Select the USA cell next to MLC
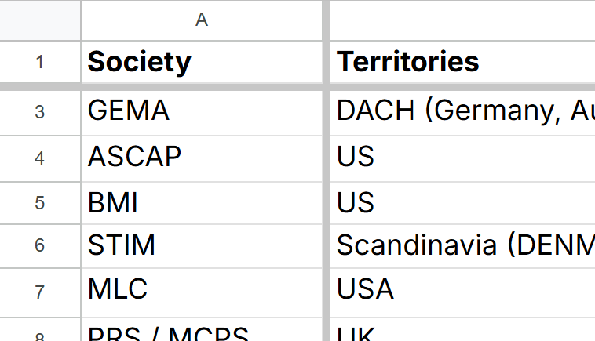 (462, 292)
